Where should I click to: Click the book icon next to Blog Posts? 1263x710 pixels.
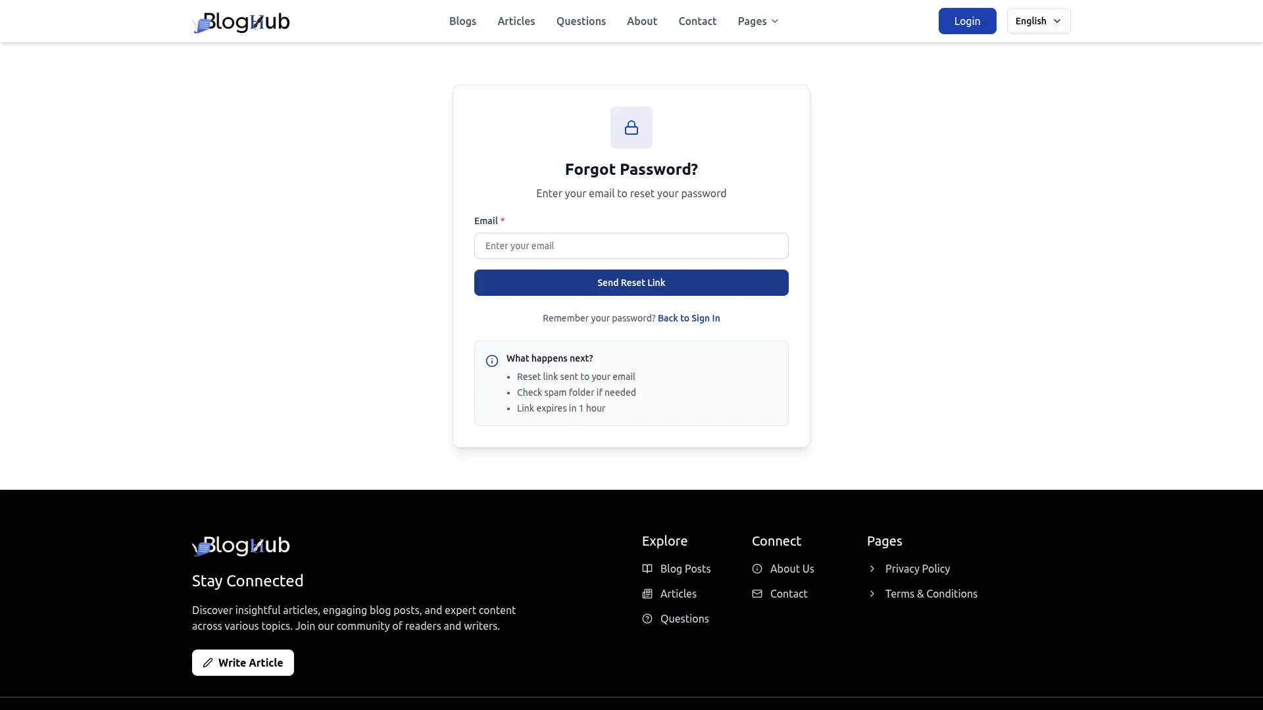(x=647, y=569)
